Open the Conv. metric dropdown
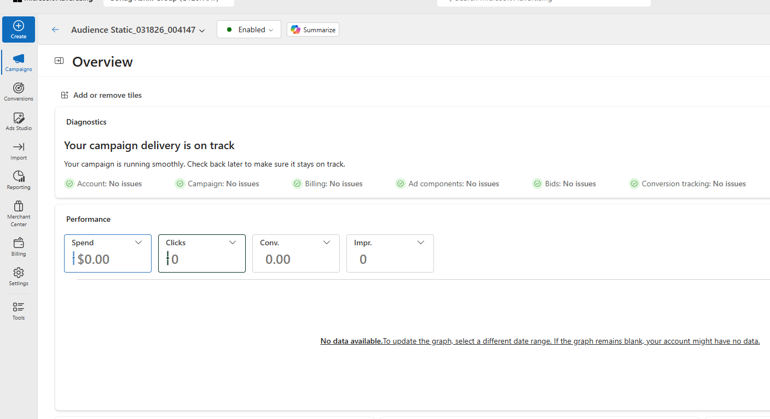This screenshot has height=419, width=770. (x=327, y=243)
